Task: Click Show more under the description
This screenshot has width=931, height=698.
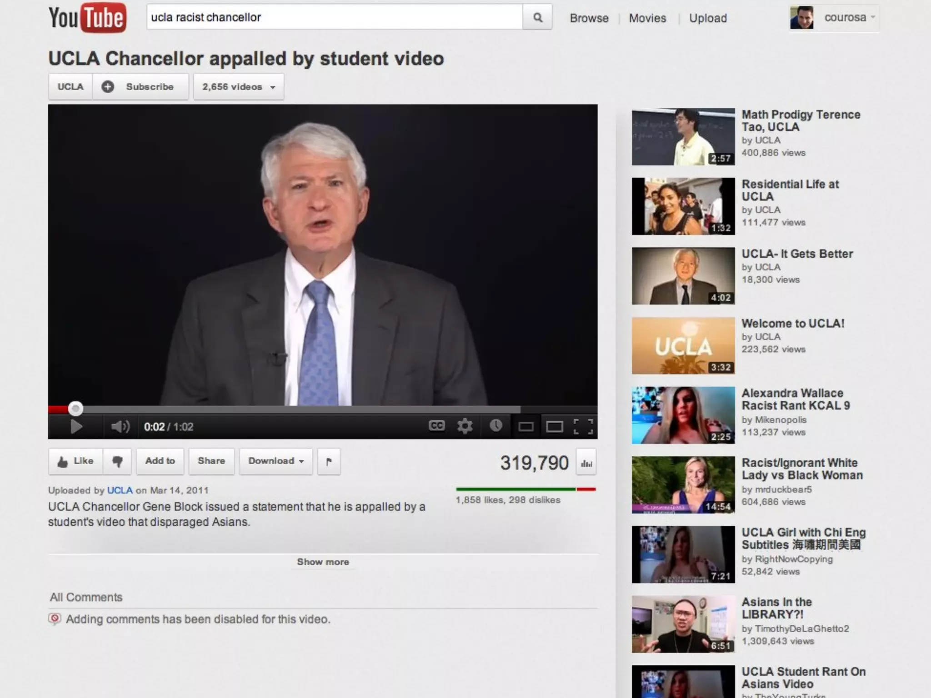Action: coord(323,562)
